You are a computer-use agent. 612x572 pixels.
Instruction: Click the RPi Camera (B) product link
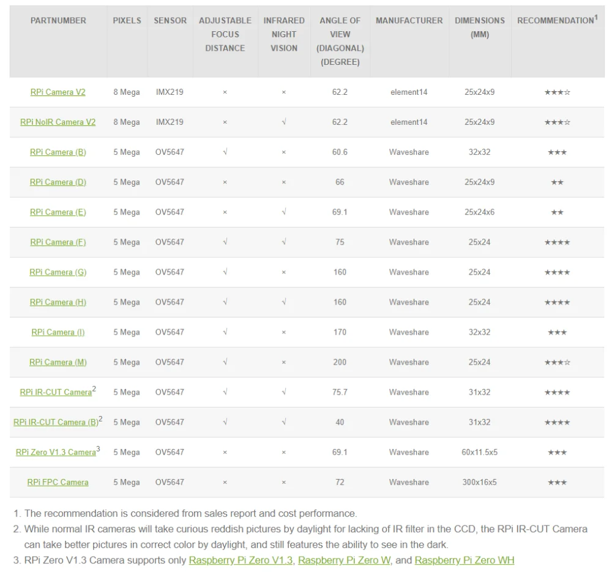(58, 152)
